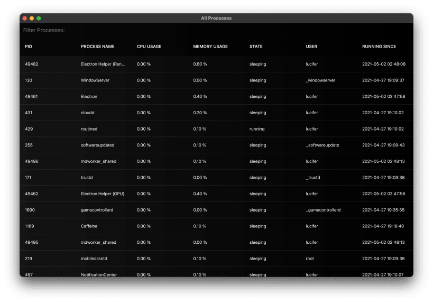Screen dimensions: 433x303
Task: Click PID 219 cell
Action: point(29,259)
